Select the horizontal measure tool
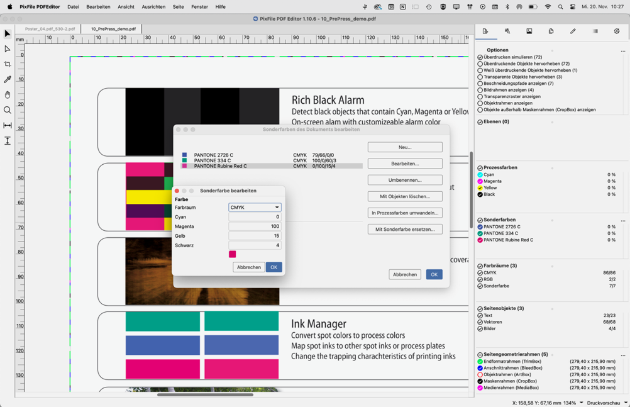630x407 pixels. 8,125
